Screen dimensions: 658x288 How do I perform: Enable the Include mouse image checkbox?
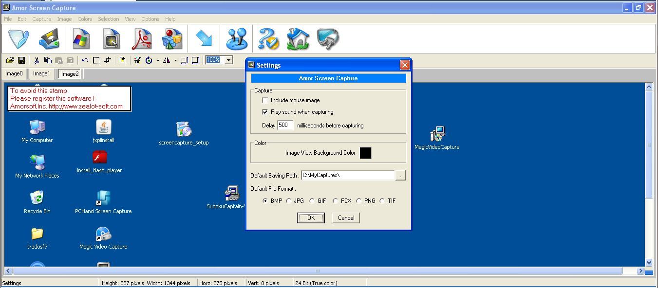(265, 100)
